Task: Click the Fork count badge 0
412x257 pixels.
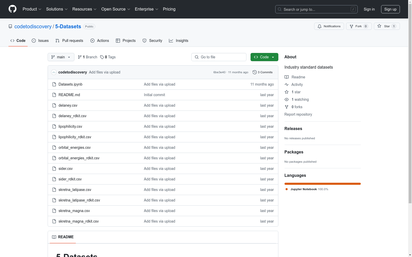Action: click(366, 26)
